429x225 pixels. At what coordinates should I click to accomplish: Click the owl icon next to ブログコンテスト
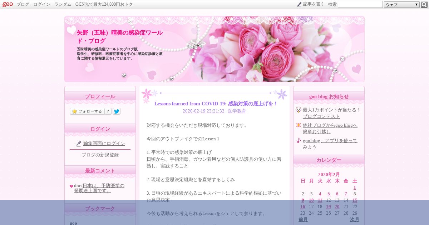(x=299, y=110)
